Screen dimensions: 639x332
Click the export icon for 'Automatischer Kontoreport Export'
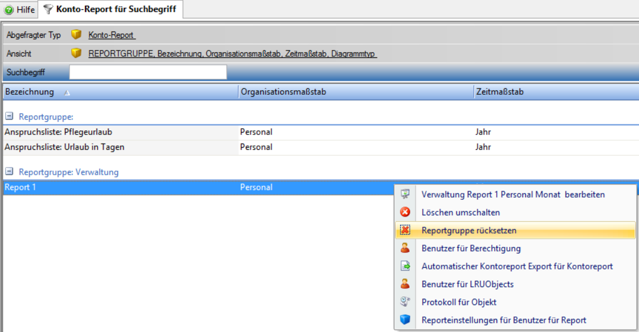[405, 266]
